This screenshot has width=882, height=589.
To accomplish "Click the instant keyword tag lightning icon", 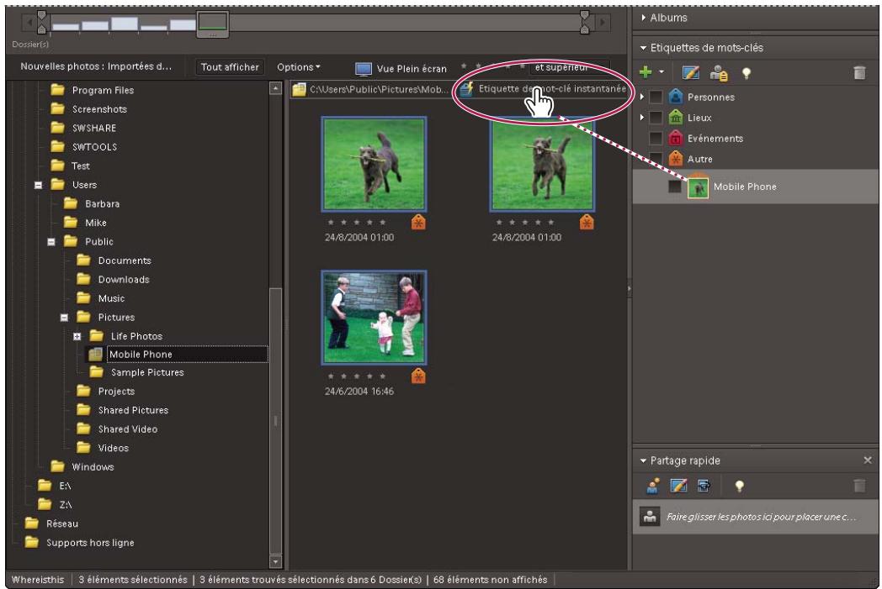I will (466, 89).
